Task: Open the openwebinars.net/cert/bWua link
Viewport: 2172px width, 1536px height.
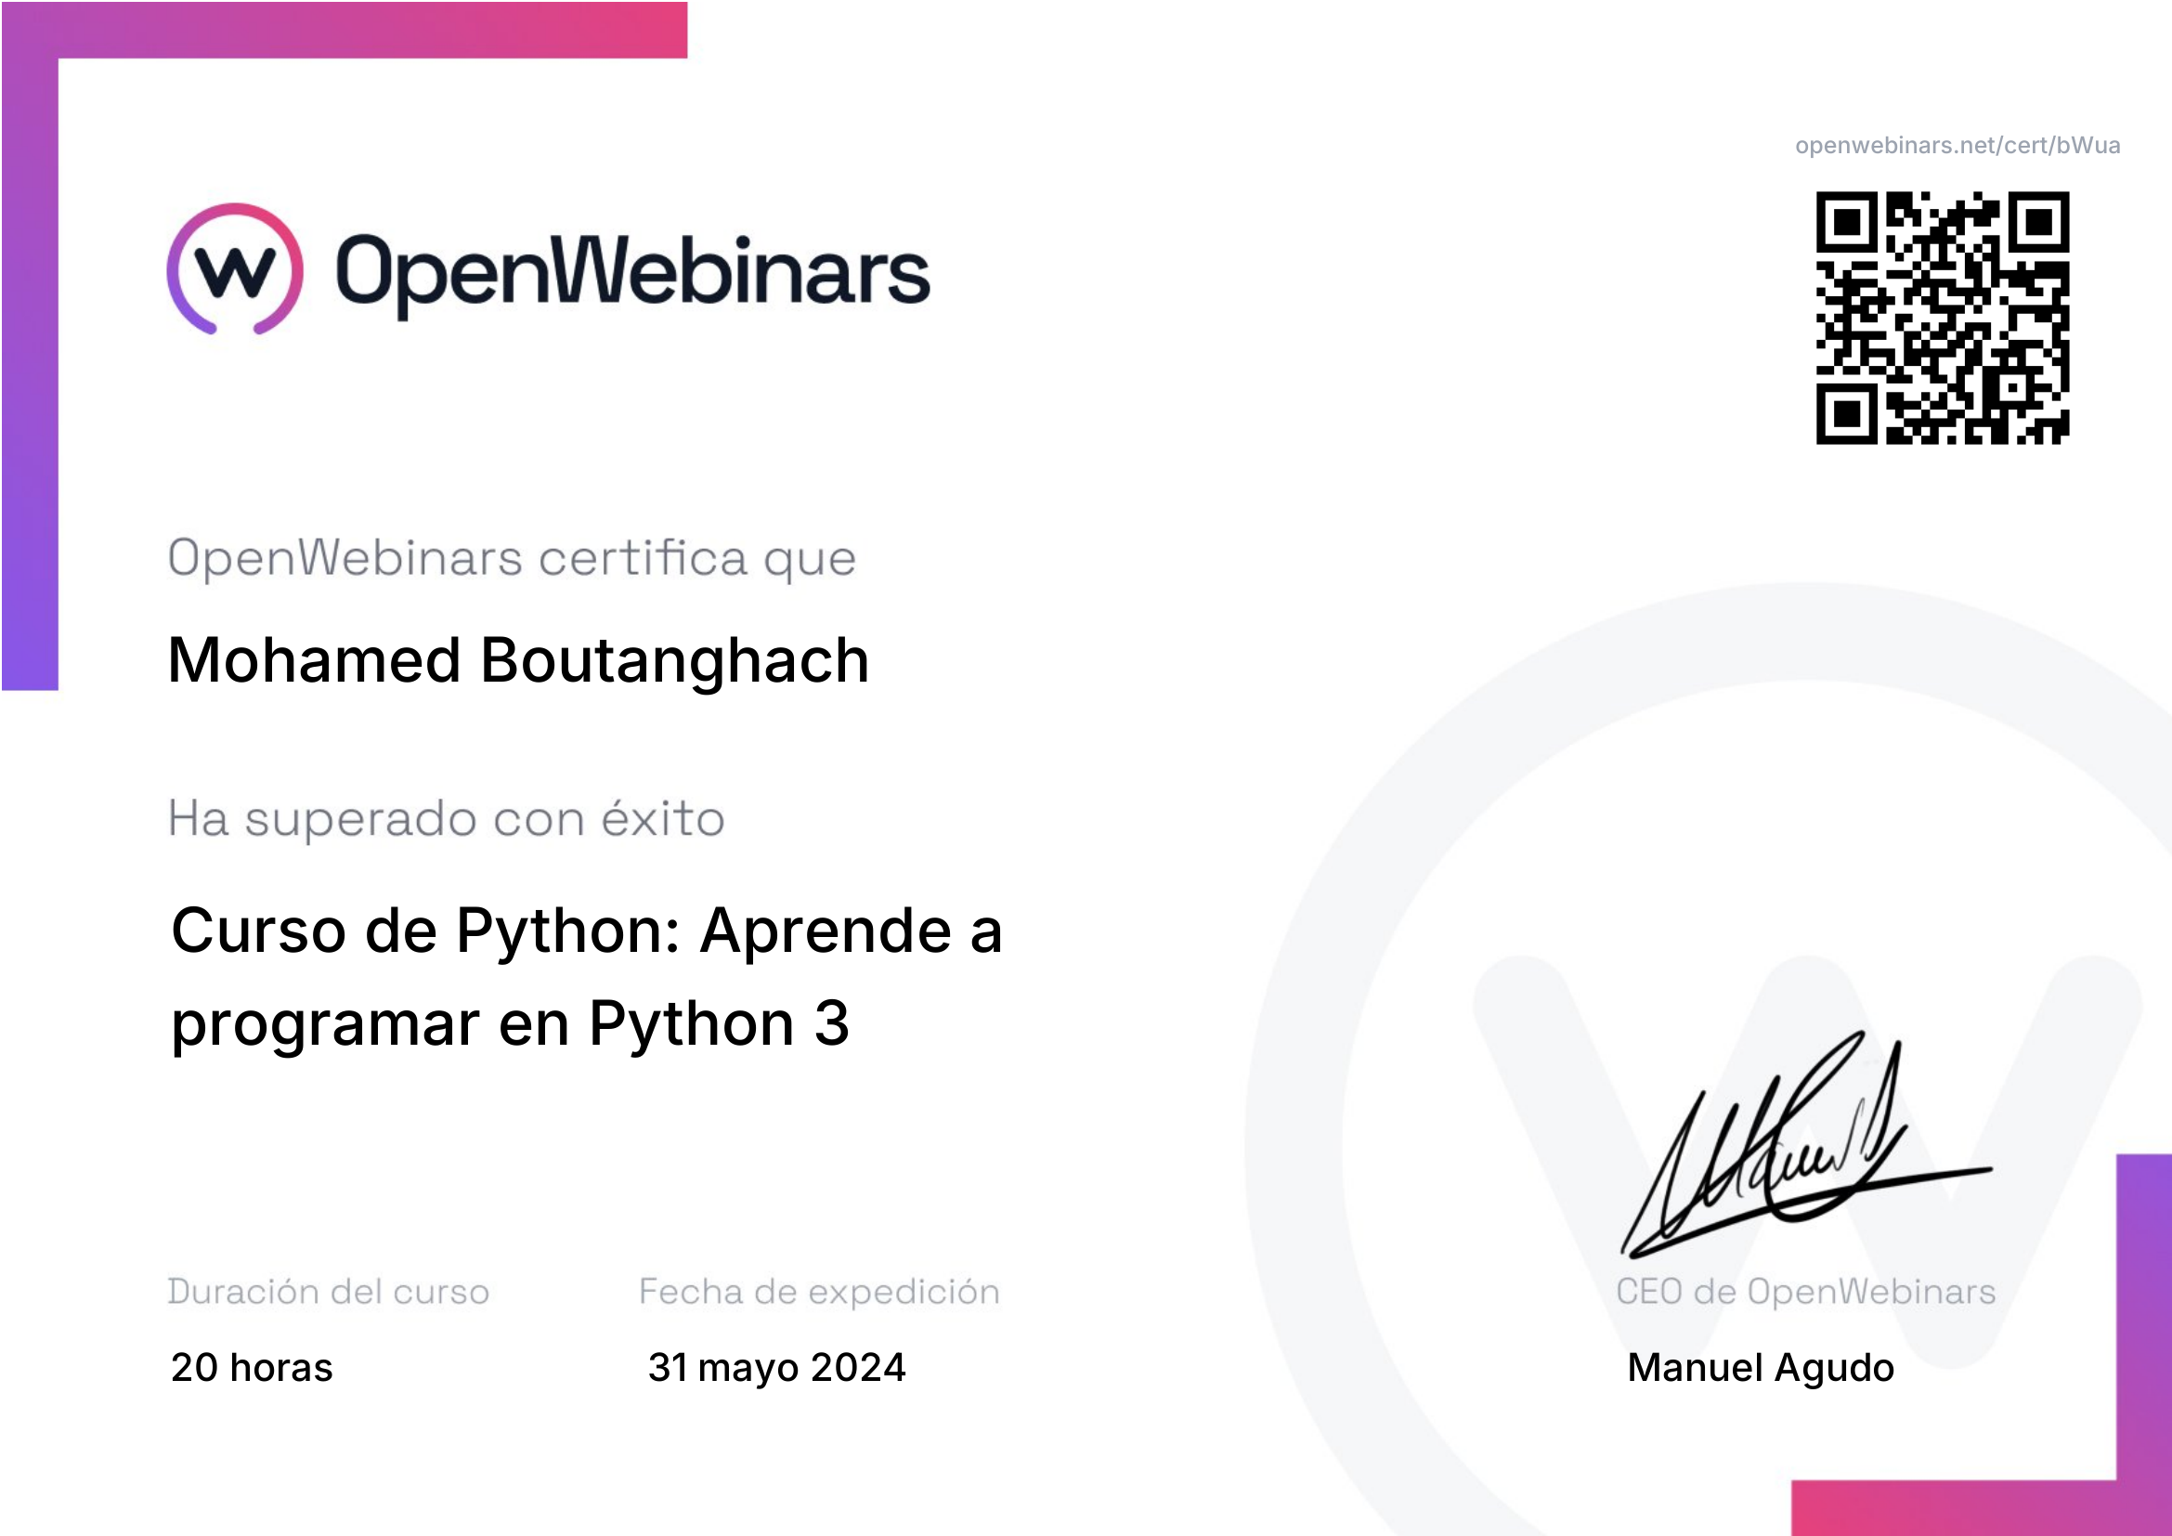Action: [x=1957, y=146]
